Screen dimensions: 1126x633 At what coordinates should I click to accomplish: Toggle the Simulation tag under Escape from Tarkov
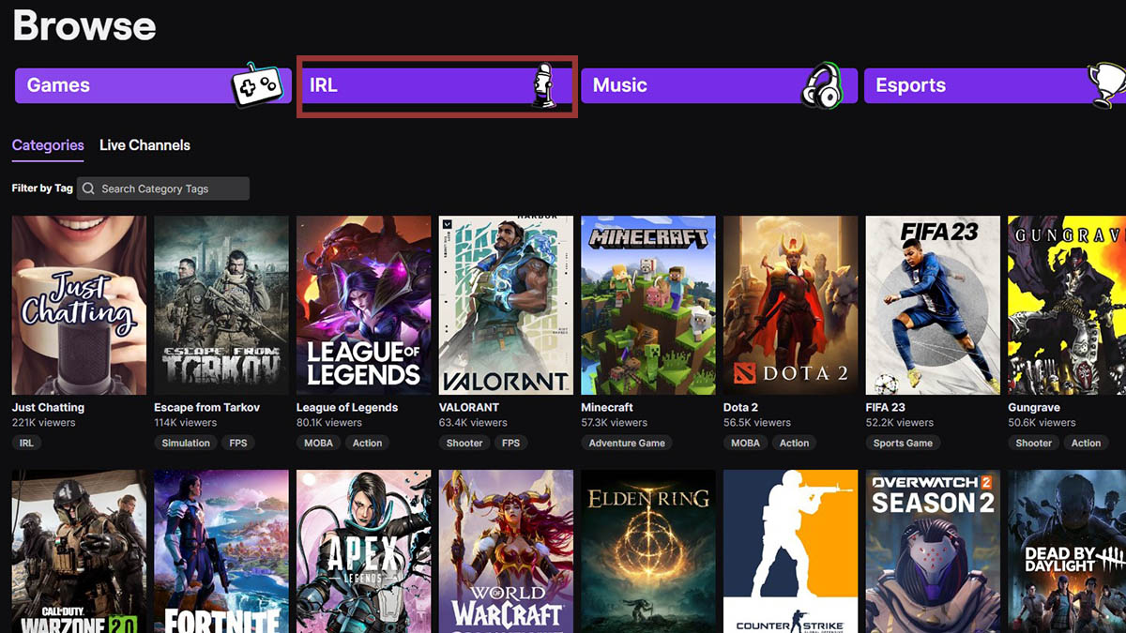[x=185, y=443]
